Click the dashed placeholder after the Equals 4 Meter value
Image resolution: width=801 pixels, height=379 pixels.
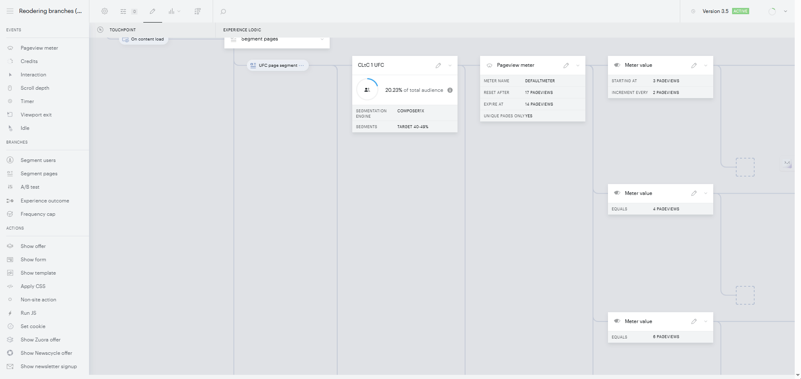pos(745,296)
